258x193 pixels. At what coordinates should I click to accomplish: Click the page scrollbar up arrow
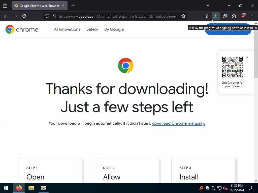pyautogui.click(x=256, y=23)
